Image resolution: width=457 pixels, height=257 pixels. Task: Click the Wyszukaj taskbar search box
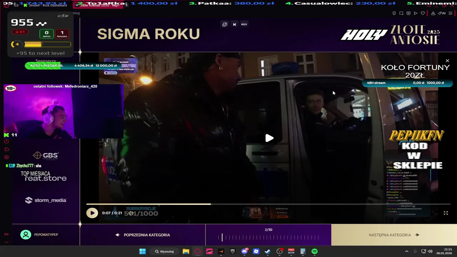164,251
